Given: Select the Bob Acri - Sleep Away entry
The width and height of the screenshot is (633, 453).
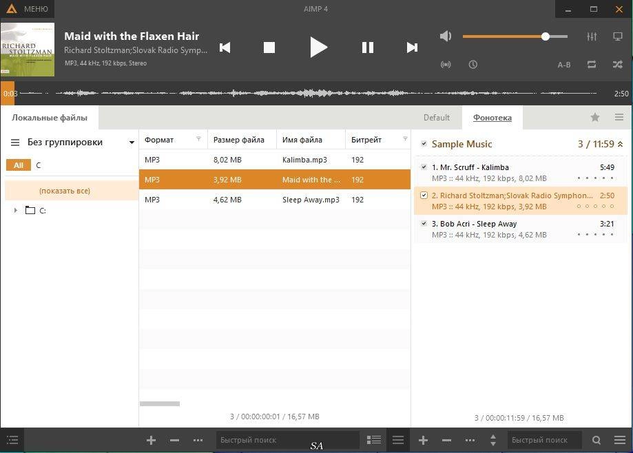Looking at the screenshot, I should point(521,229).
